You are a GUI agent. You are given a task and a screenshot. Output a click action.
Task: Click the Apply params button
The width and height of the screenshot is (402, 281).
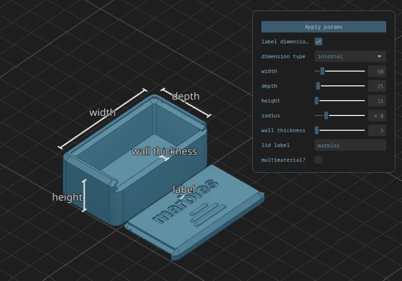[323, 27]
